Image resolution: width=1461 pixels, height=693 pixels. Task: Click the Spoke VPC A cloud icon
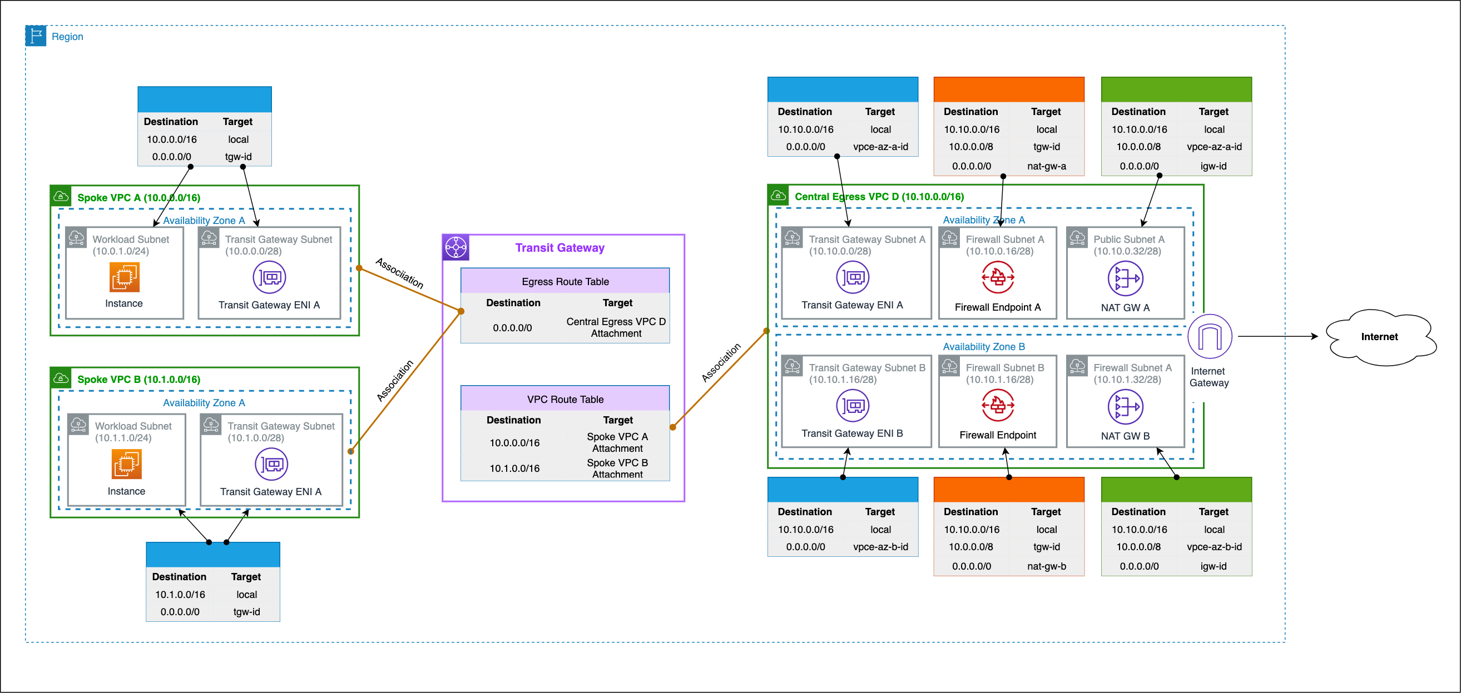[x=61, y=197]
